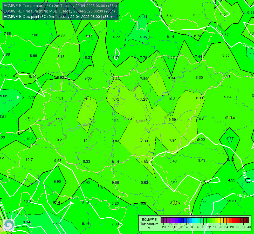Pick the dark purple swatch above -20
This screenshot has width=254, height=234.
162,220
